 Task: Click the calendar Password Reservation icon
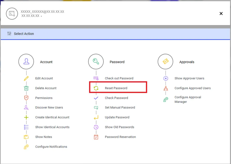(x=96, y=137)
